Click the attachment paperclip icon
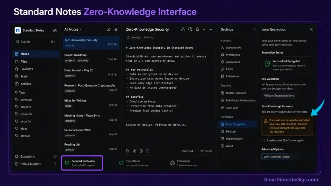Viewport: 331px width, 186px height. coord(134,151)
